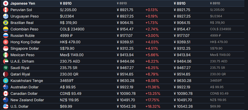Select the Japanese Yen header row name
This screenshot has height=110, width=248.
pos(23,3)
